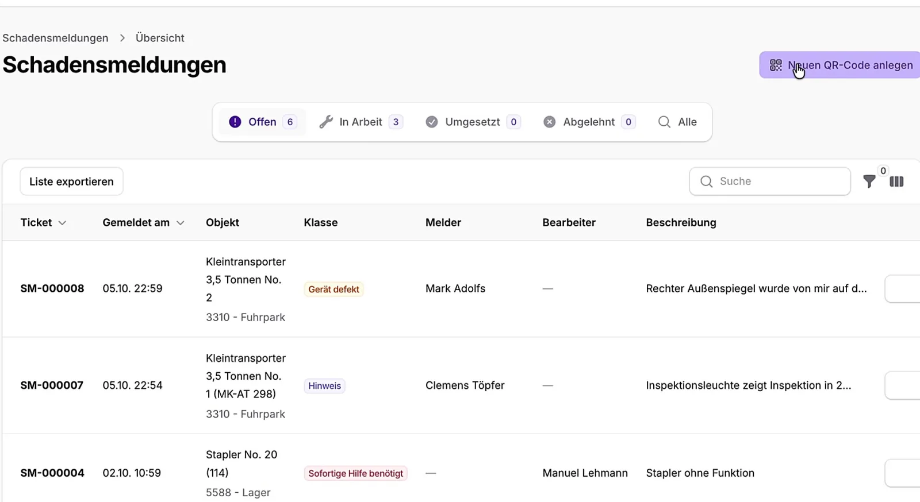Click the Klasse column header

(x=321, y=223)
